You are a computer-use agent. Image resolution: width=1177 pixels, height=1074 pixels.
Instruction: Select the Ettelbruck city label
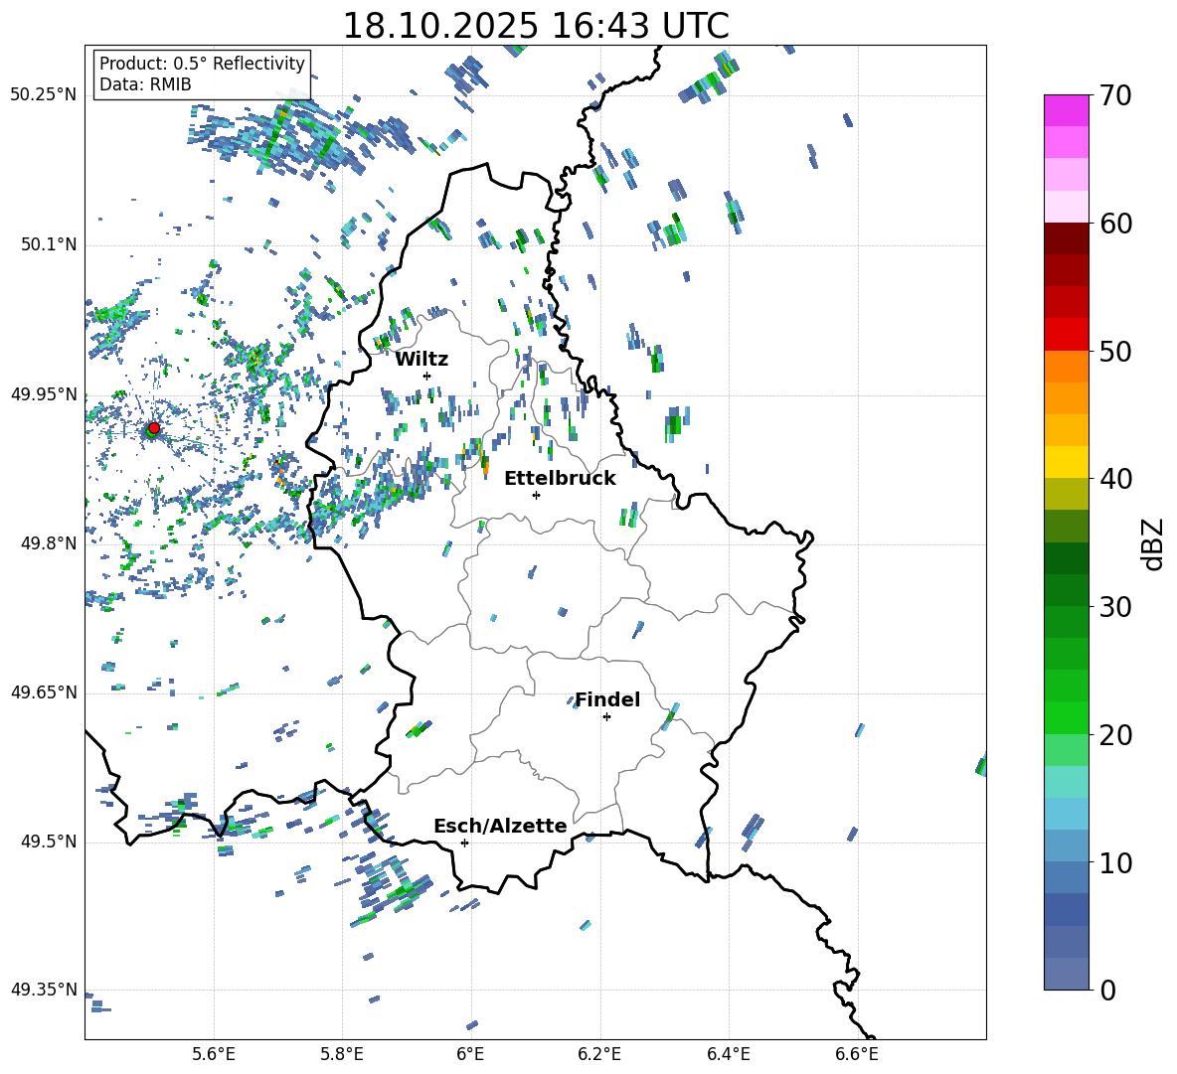tap(560, 479)
